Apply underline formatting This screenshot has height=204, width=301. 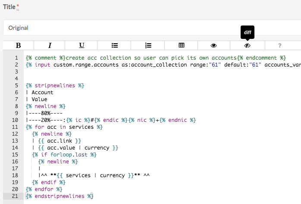[x=82, y=45]
